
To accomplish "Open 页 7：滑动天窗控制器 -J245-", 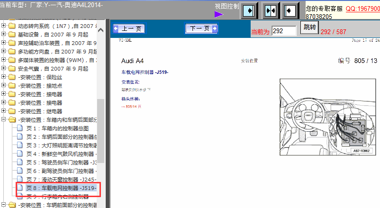I will coord(62,180).
